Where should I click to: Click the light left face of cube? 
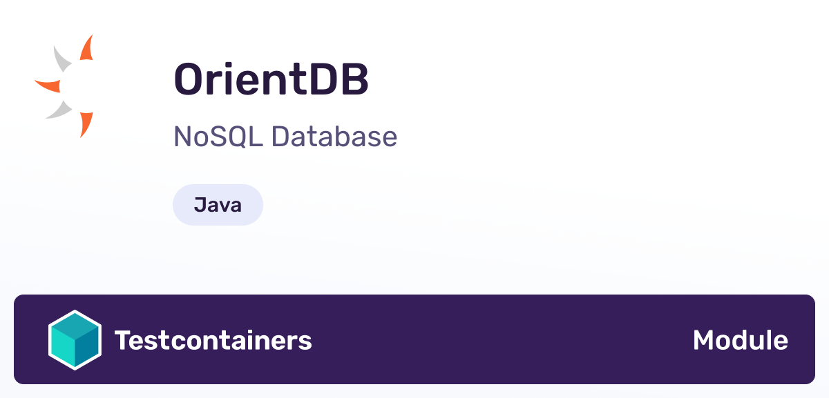(x=63, y=347)
